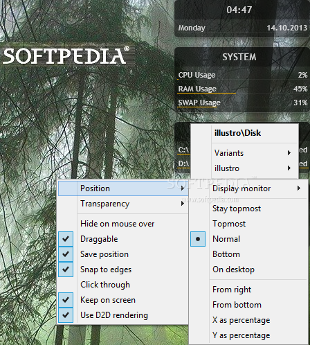Viewport: 310px width, 345px height.
Task: Click the illustro\Disk menu header
Action: (x=237, y=133)
